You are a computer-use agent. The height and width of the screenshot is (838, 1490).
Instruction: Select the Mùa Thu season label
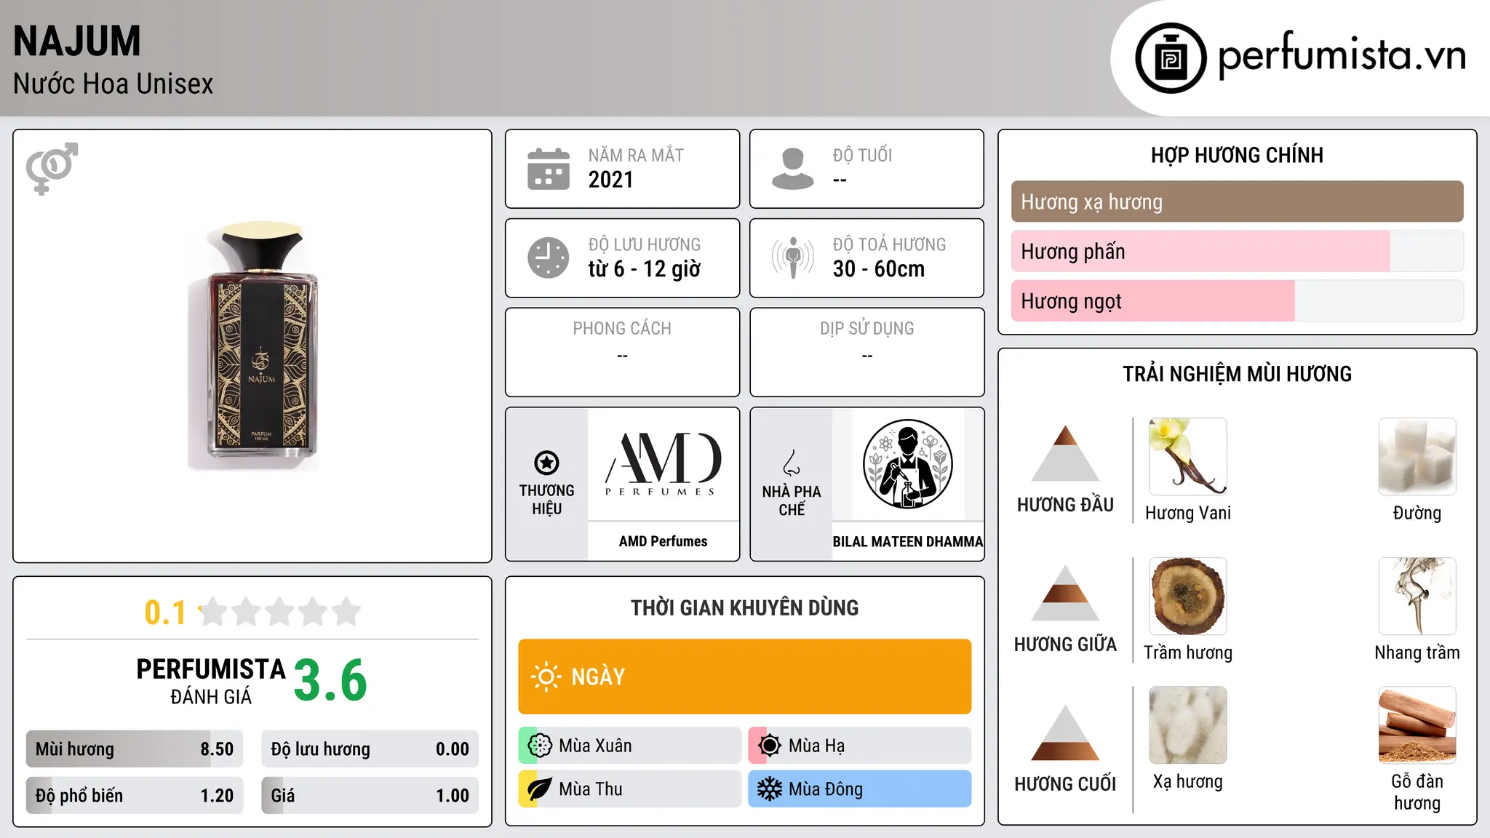click(591, 789)
